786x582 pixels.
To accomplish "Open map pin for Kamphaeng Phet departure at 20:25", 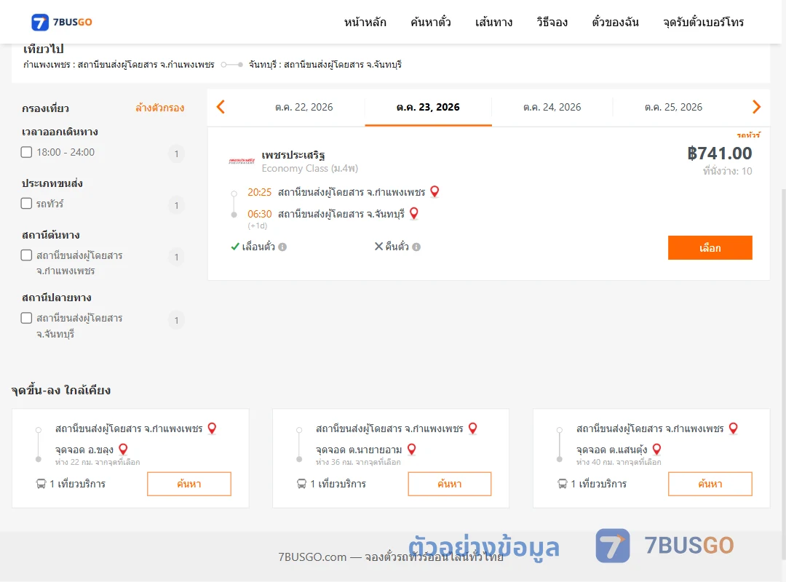I will pyautogui.click(x=434, y=191).
